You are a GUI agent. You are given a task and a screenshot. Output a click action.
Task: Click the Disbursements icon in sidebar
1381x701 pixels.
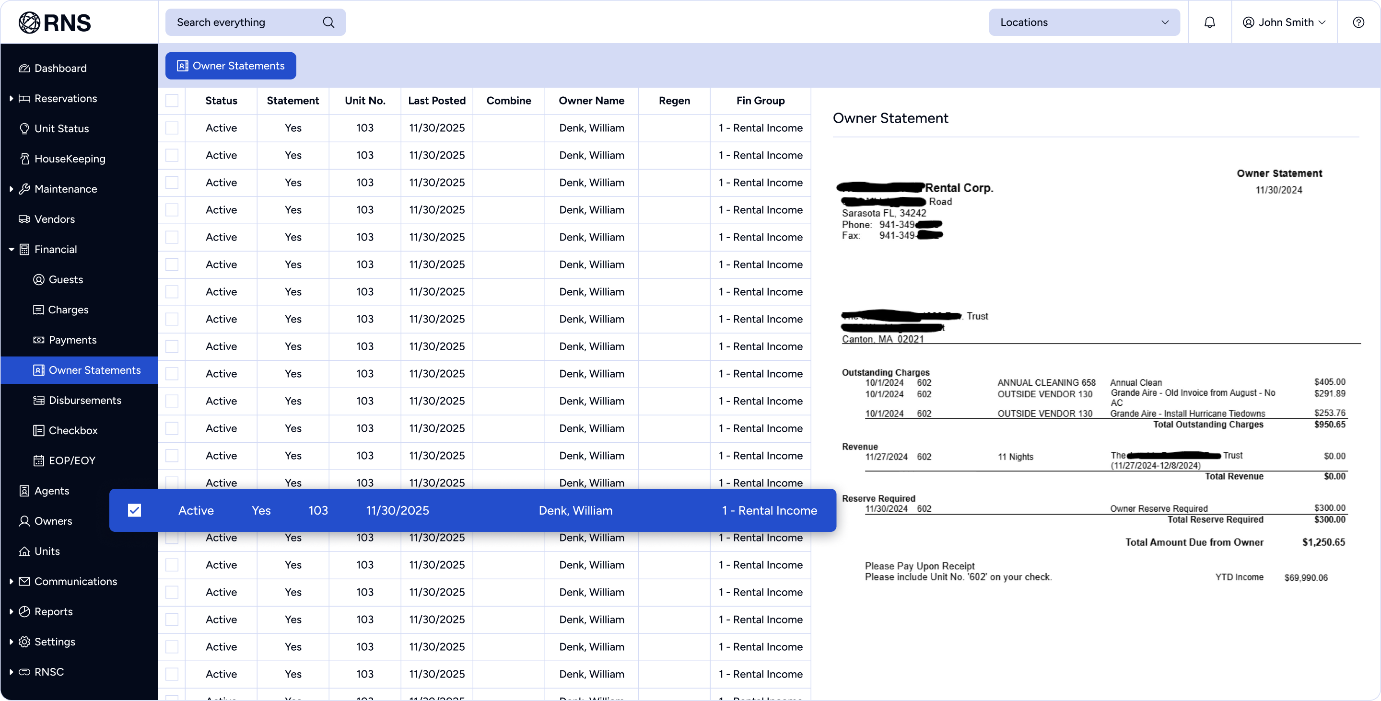(38, 401)
